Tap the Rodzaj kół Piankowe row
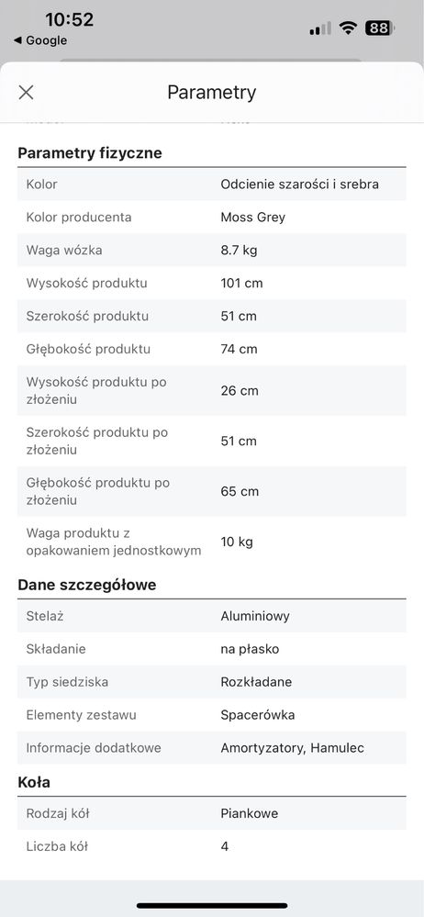424x917 pixels. pyautogui.click(x=212, y=813)
